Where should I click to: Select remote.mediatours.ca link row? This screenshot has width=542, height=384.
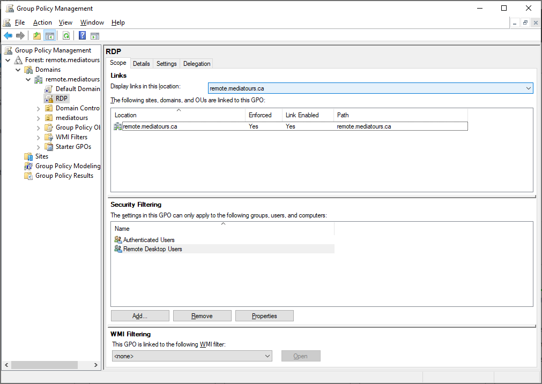291,126
